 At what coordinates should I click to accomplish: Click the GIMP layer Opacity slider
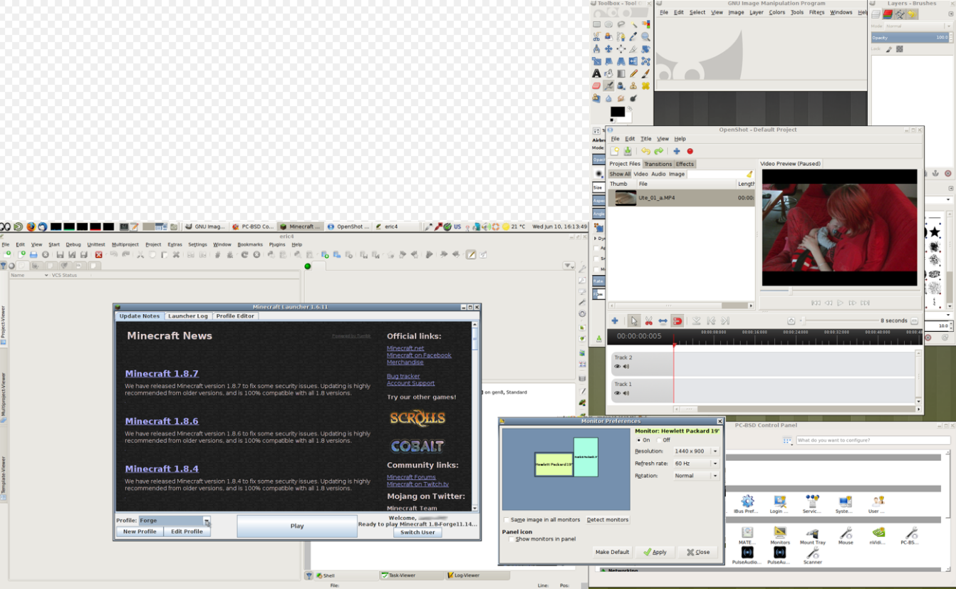910,38
